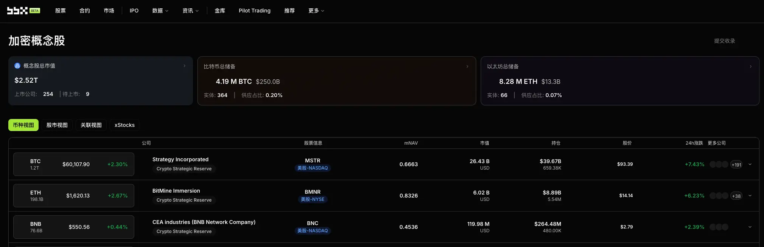Click the company avatar stack in the BNC row
764x247 pixels.
719,227
